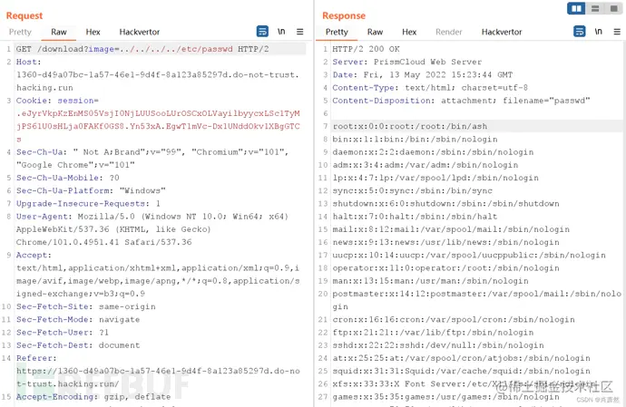The height and width of the screenshot is (407, 626).
Task: Click the sshd:x:22:22 passwd entry
Action: (x=438, y=345)
